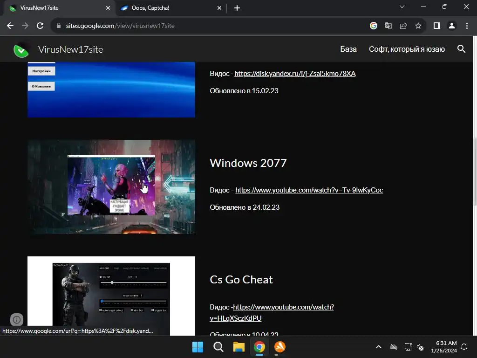View site information via lock icon
The image size is (477, 358).
click(x=59, y=26)
